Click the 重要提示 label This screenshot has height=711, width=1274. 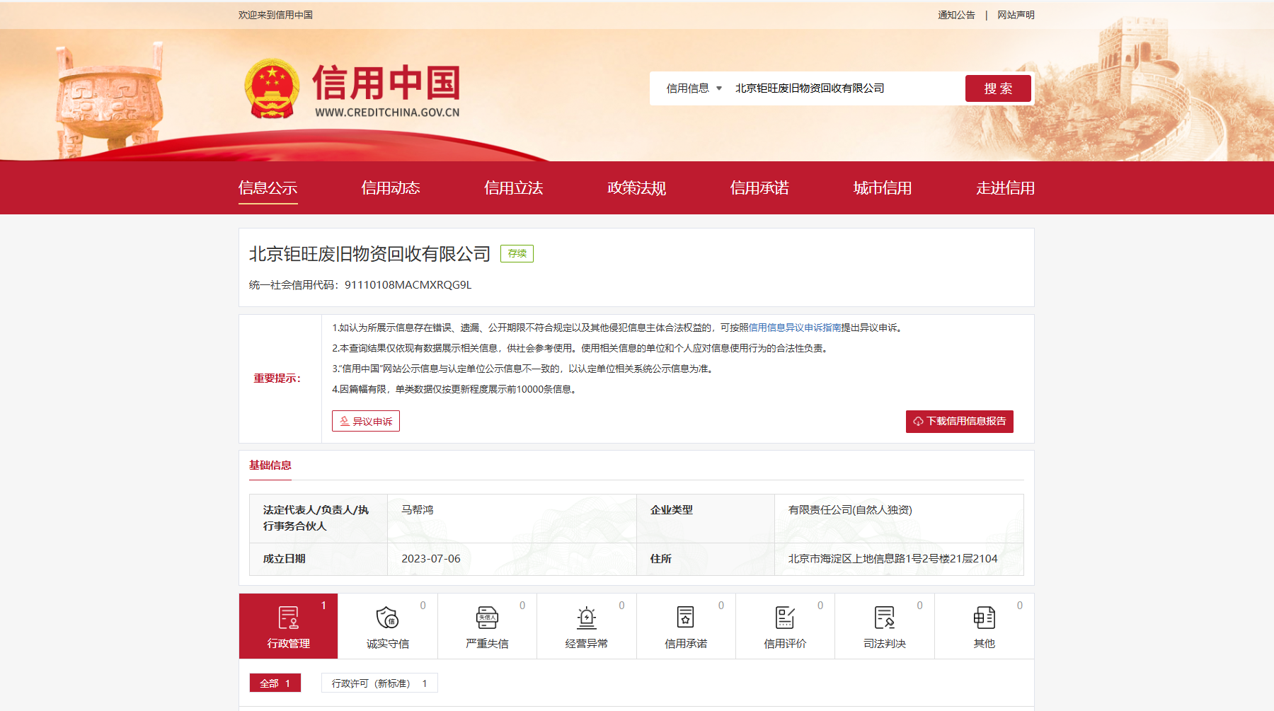pyautogui.click(x=277, y=378)
